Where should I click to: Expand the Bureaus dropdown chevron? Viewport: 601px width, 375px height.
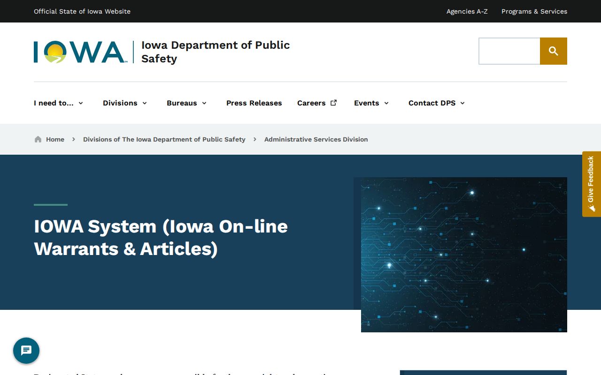tap(204, 103)
